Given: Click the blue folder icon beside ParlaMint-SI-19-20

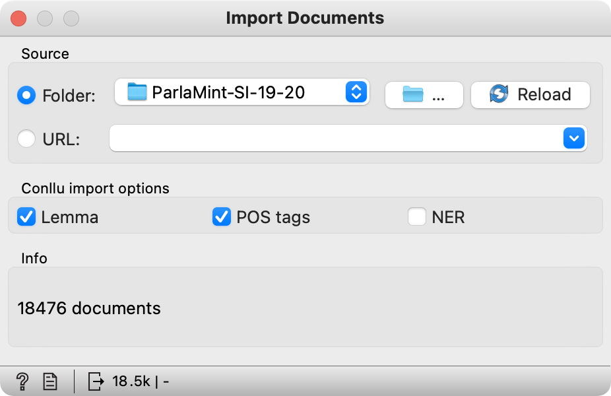Looking at the screenshot, I should pos(137,92).
